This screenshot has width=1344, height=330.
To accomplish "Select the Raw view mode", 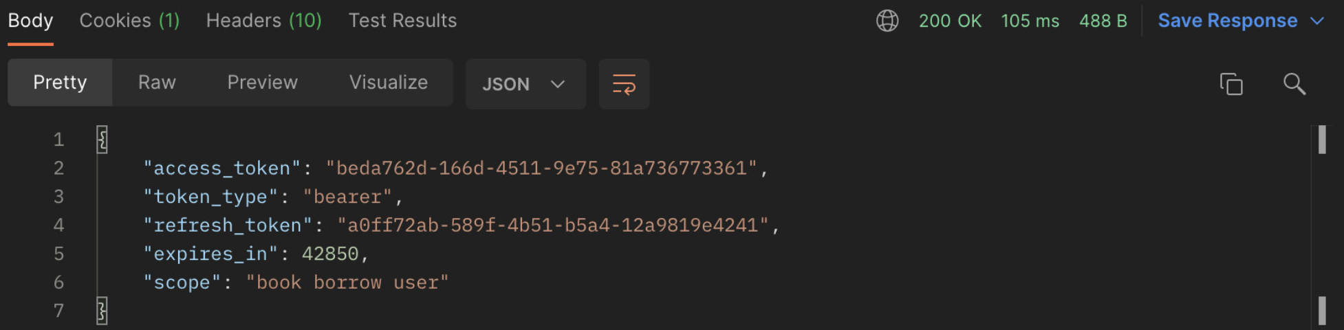I will (157, 82).
